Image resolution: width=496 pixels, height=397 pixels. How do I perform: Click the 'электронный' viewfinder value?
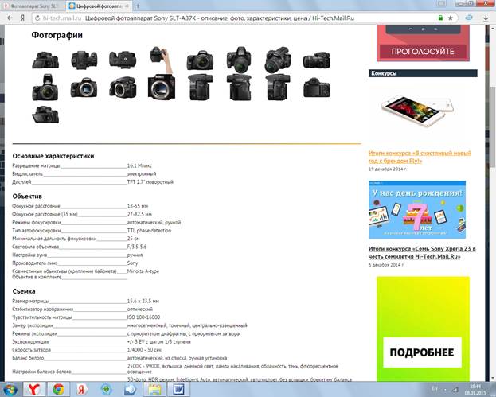click(142, 174)
